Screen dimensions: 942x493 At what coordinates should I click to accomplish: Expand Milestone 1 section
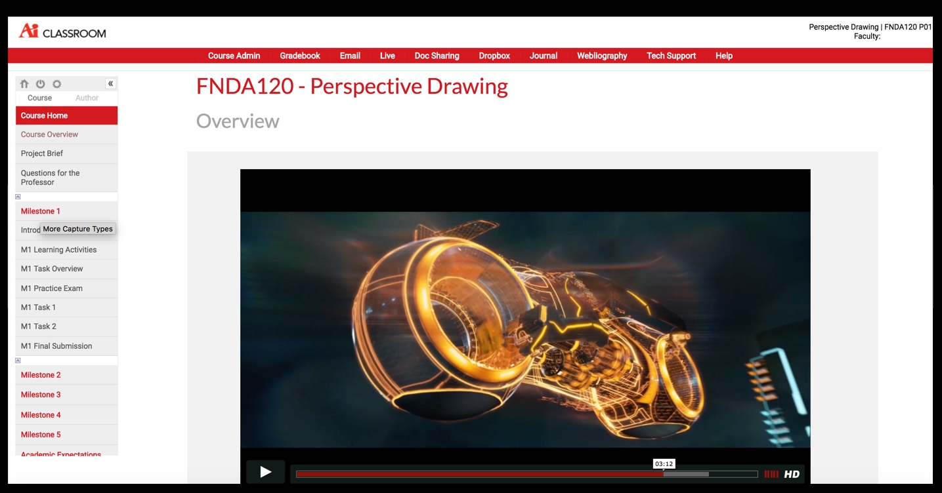click(x=66, y=211)
